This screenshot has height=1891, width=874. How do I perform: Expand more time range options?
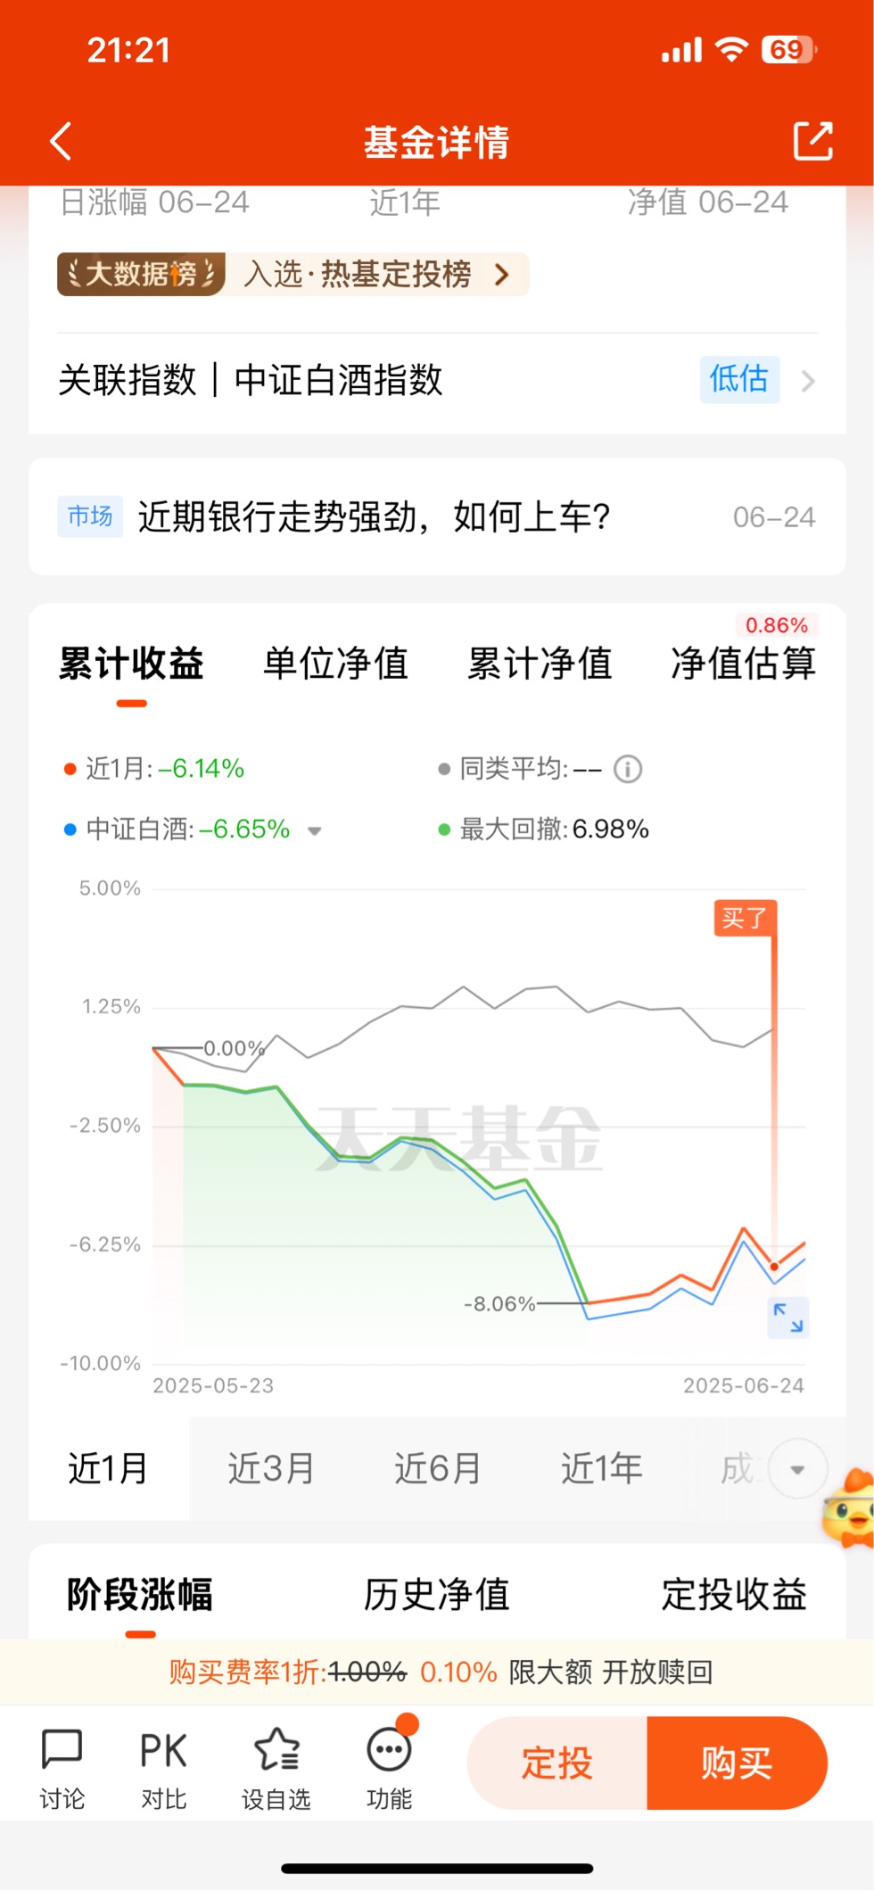[x=797, y=1468]
